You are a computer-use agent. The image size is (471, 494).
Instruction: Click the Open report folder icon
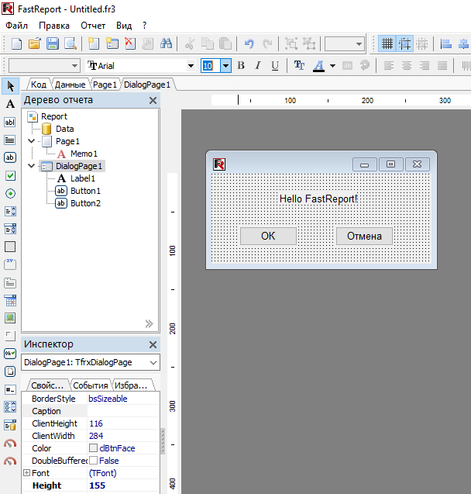tap(35, 44)
